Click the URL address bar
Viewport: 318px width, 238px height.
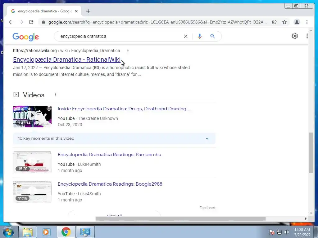click(157, 22)
